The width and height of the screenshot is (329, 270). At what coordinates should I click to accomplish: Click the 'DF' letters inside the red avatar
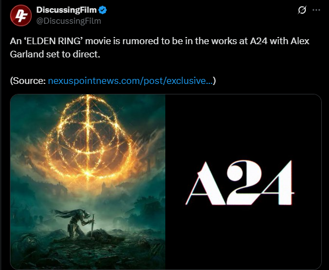pyautogui.click(x=21, y=16)
